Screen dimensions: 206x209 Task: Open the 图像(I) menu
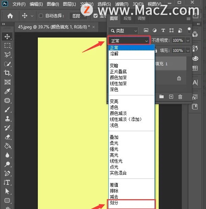pyautogui.click(x=53, y=4)
